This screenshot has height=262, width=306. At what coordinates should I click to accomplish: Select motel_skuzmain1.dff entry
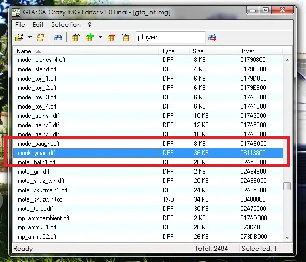click(148, 190)
